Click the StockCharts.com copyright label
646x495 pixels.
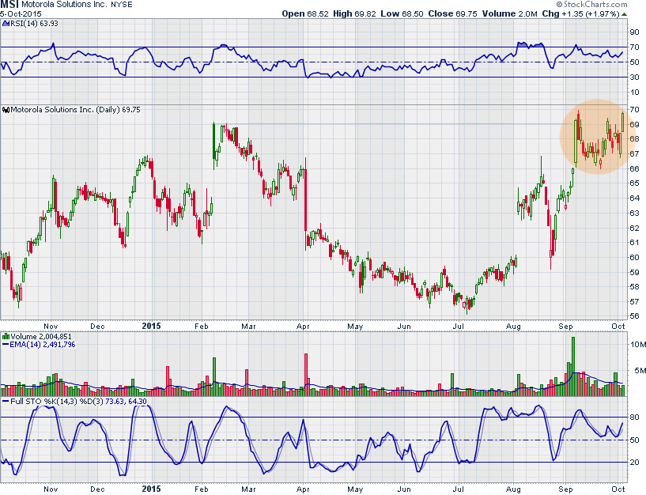[591, 4]
